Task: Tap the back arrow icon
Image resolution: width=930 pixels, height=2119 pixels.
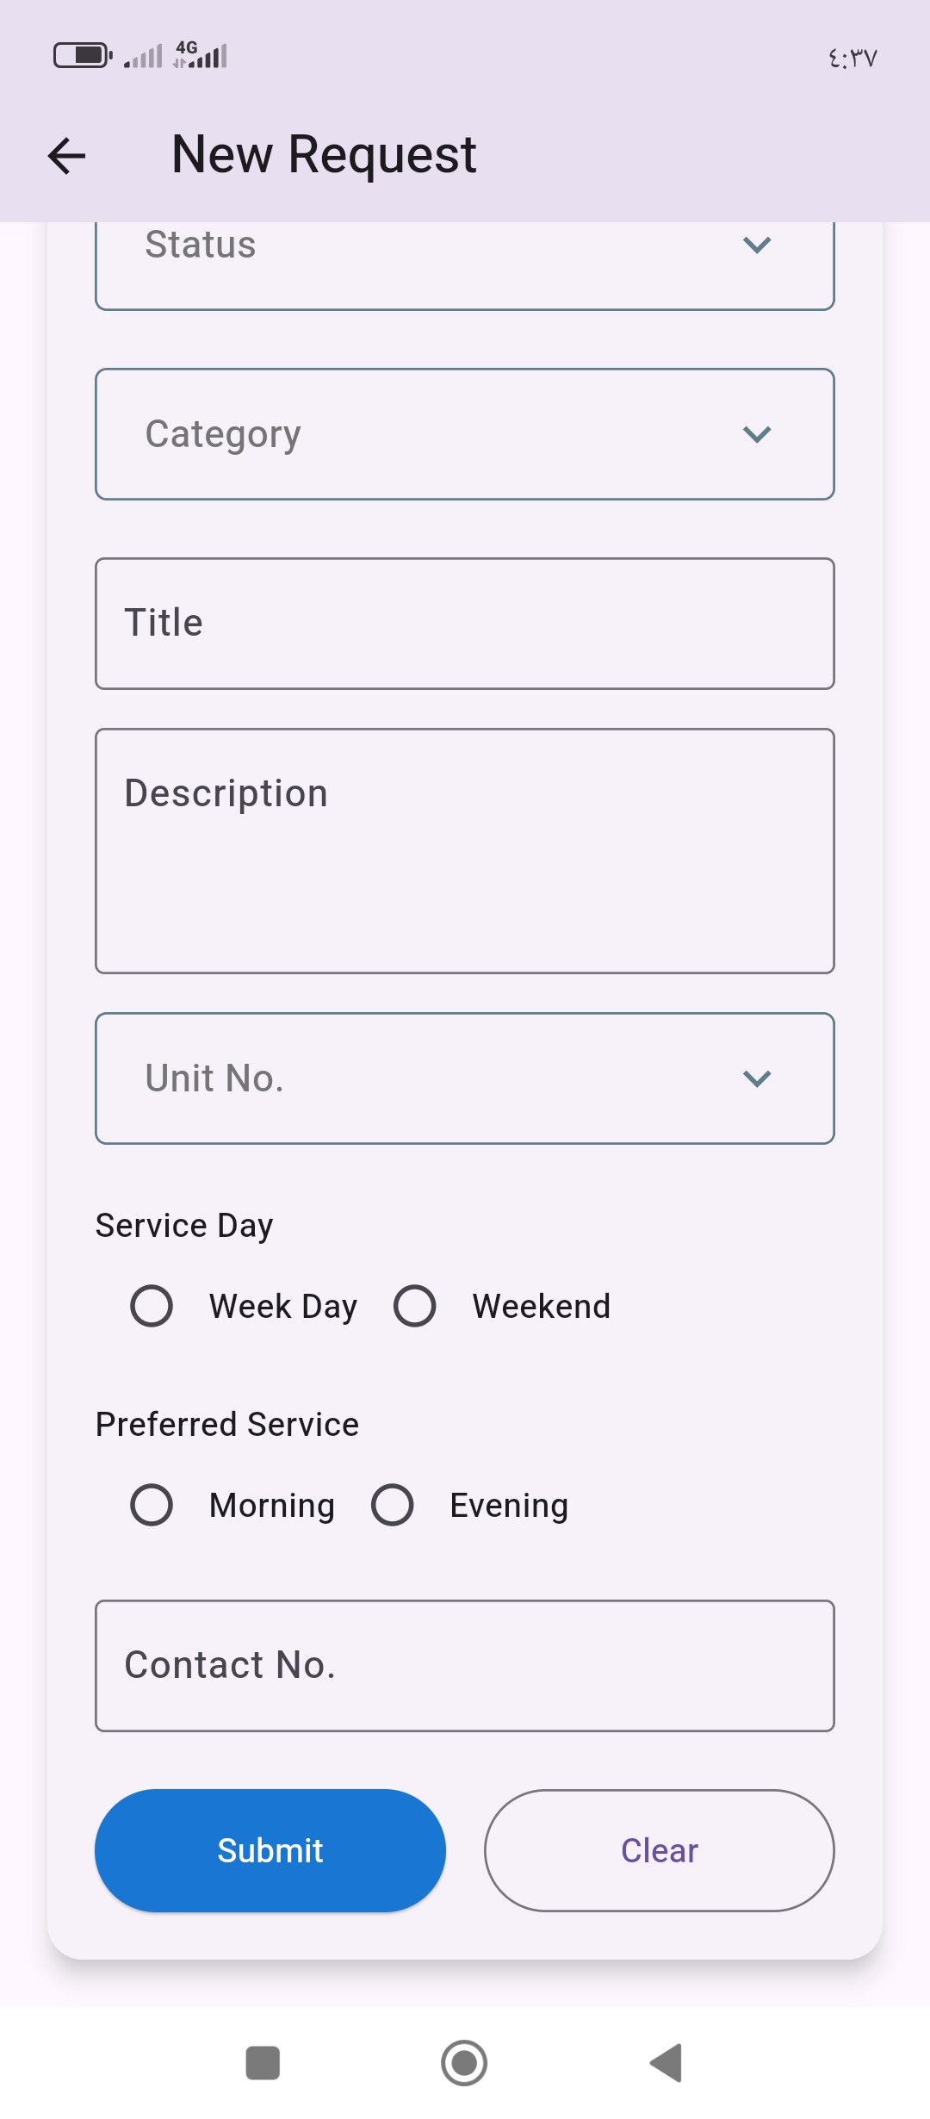Action: [x=66, y=156]
